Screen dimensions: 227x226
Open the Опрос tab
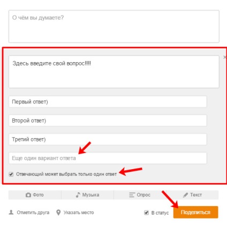click(140, 195)
